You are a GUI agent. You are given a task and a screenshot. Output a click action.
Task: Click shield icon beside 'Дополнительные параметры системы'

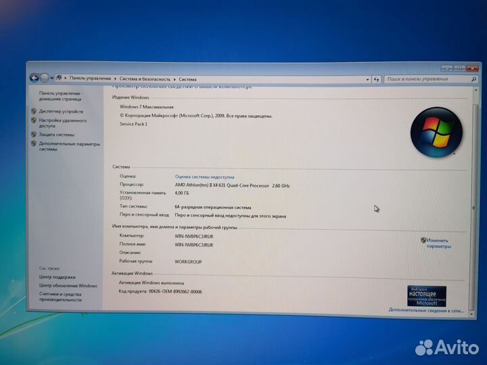(x=34, y=144)
